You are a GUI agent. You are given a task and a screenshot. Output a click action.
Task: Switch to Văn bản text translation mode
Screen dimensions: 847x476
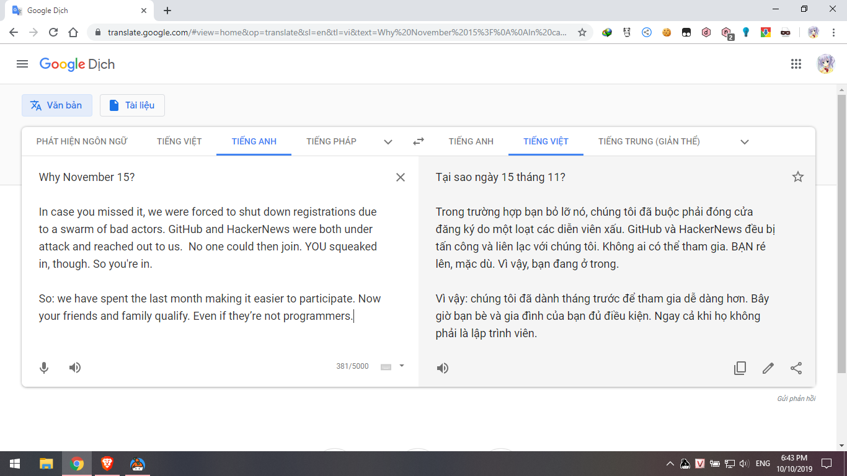tap(57, 105)
